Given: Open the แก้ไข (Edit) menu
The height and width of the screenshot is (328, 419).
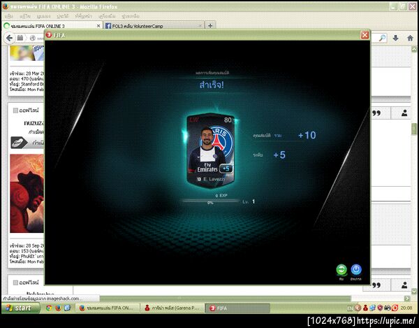Looking at the screenshot, I should click(x=25, y=16).
